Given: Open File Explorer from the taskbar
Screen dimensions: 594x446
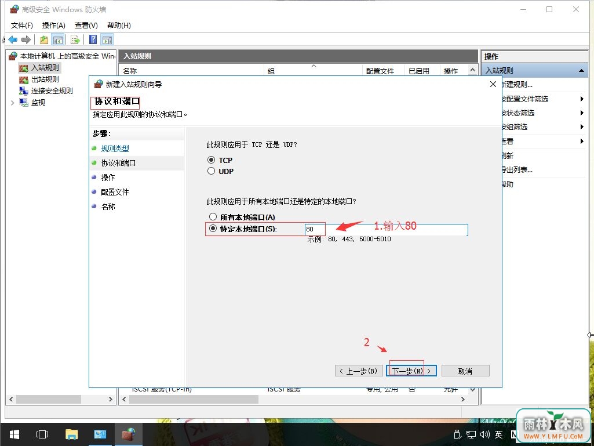Looking at the screenshot, I should (x=71, y=434).
